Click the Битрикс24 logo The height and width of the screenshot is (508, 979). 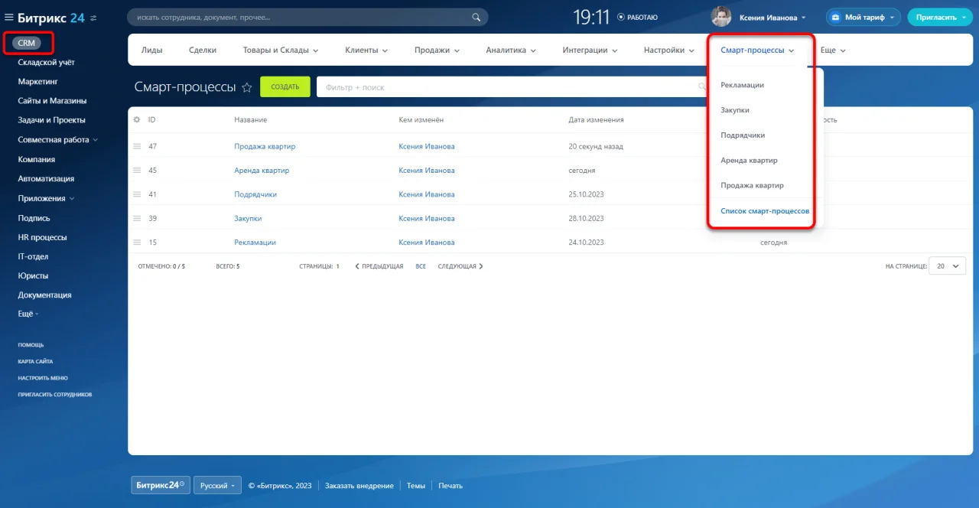click(50, 17)
